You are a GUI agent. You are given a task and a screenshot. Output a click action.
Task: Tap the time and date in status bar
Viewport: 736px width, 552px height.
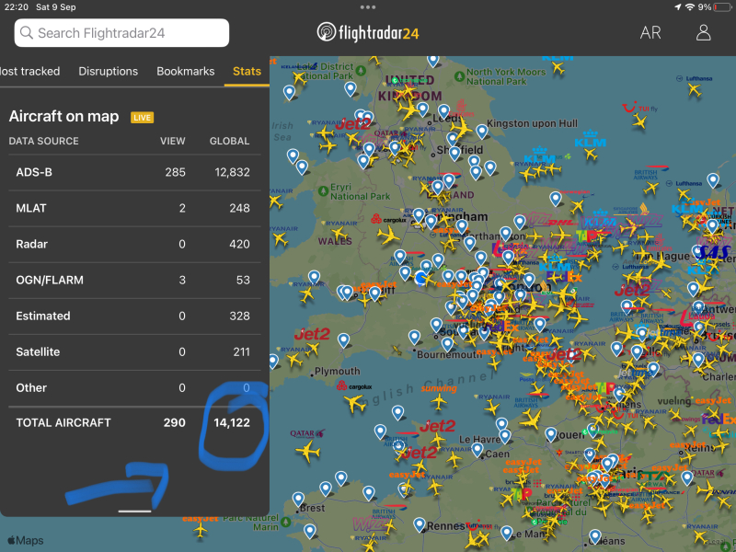coord(40,7)
